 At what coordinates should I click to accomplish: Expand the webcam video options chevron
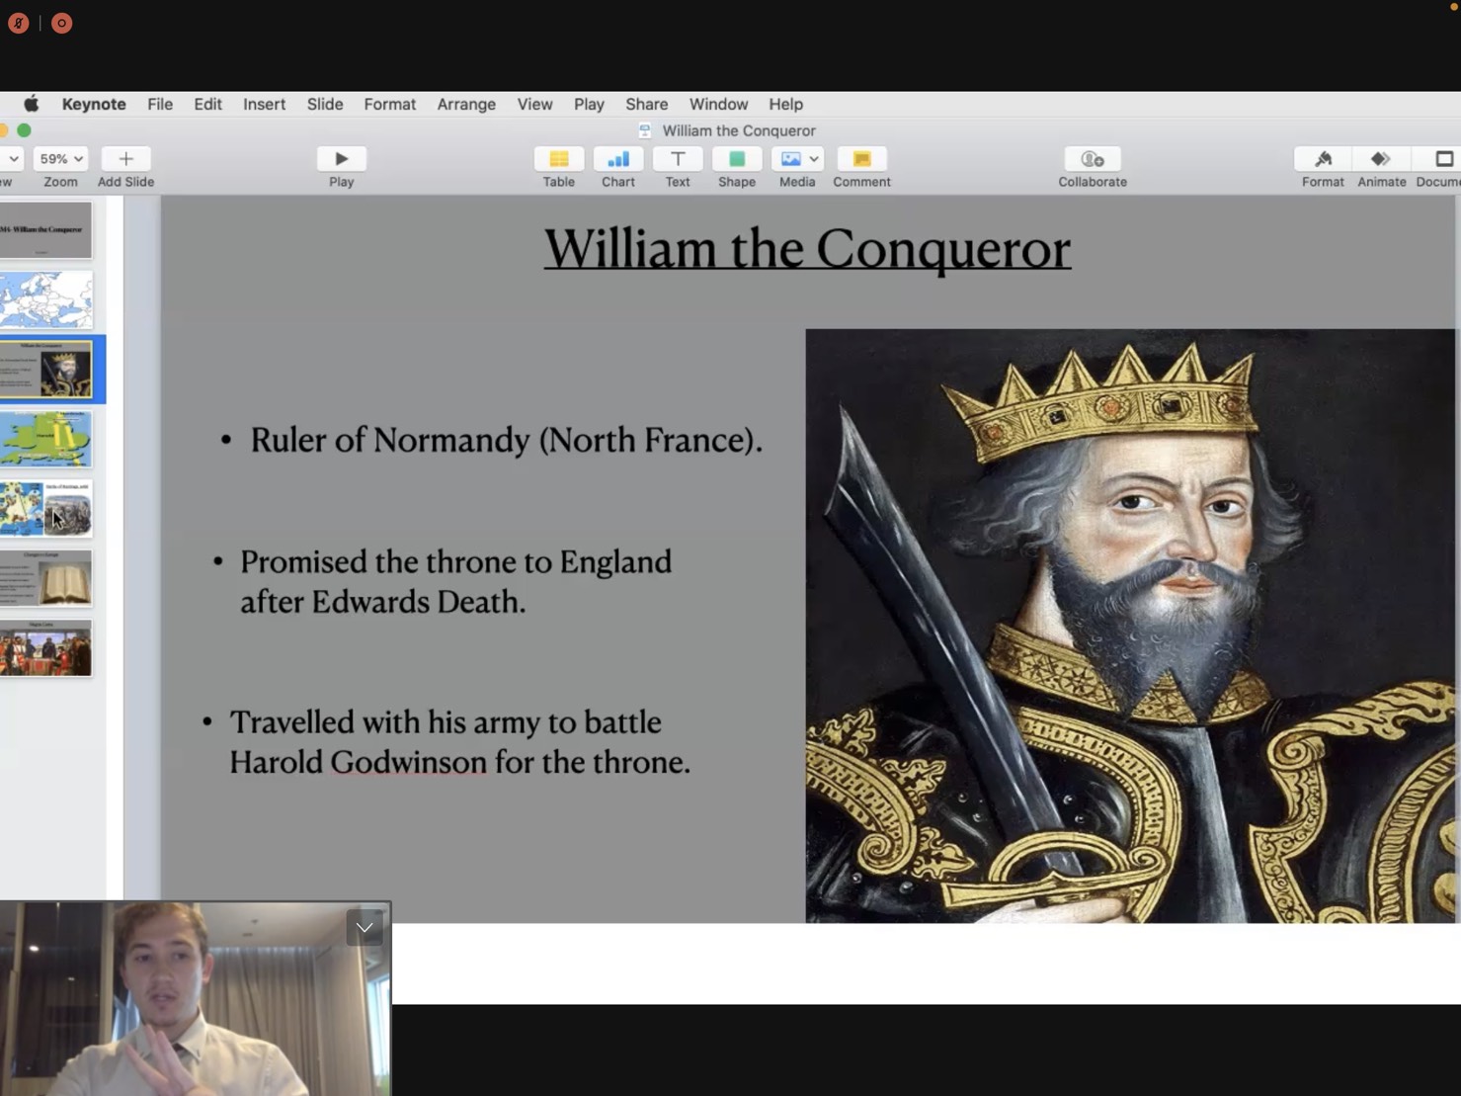click(365, 927)
